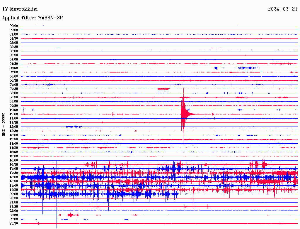Click the '11:30' time label
This screenshot has height=229, width=300.
[x=13, y=122]
